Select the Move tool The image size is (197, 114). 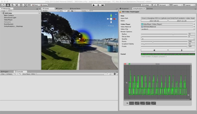click(8, 5)
